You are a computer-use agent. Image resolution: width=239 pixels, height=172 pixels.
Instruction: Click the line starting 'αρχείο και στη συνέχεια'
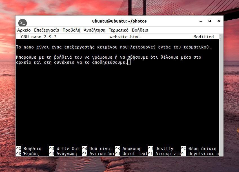click(72, 62)
